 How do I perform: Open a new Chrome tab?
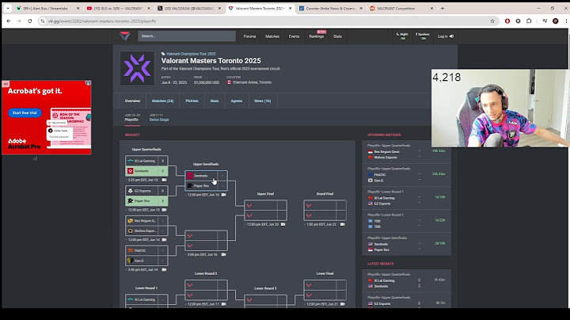click(443, 9)
